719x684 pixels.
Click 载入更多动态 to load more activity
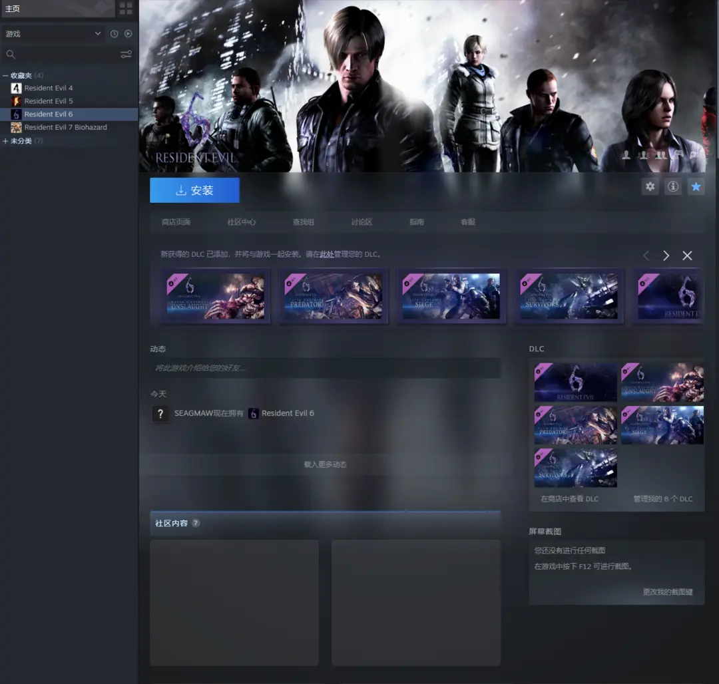325,464
